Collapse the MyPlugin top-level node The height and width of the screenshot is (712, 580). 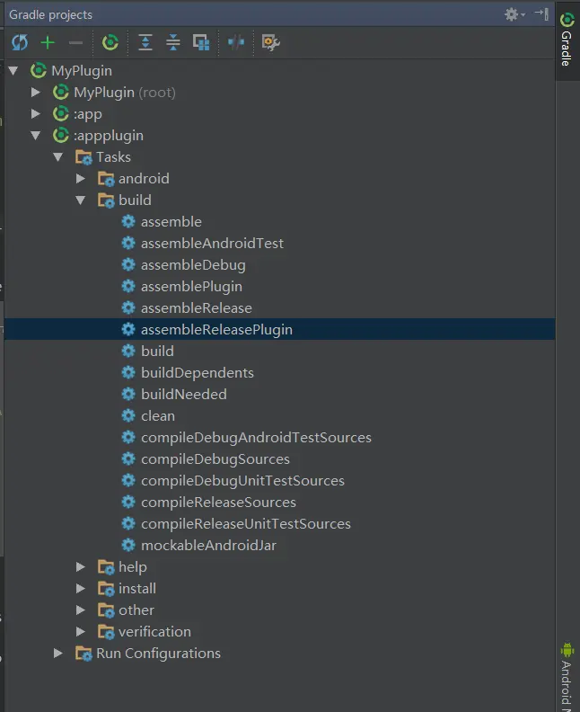click(x=13, y=71)
